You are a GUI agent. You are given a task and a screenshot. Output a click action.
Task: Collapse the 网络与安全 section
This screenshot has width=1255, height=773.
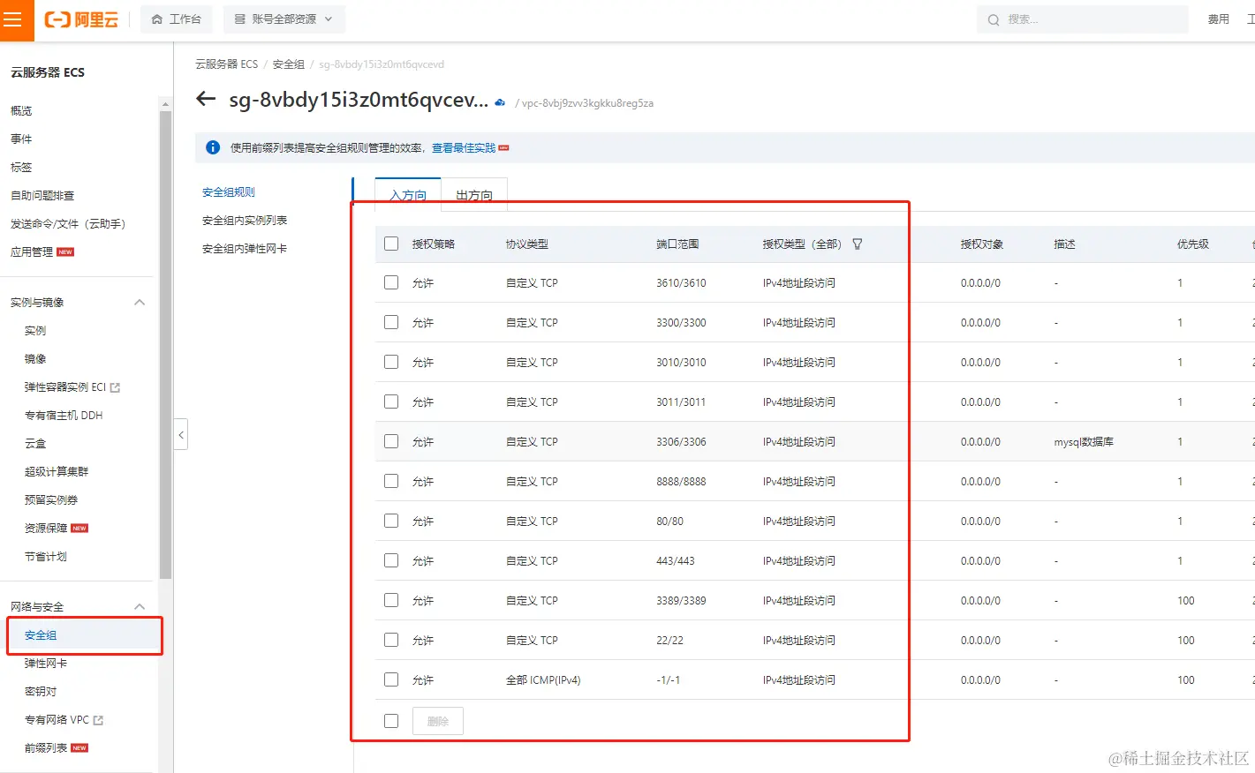click(x=140, y=607)
